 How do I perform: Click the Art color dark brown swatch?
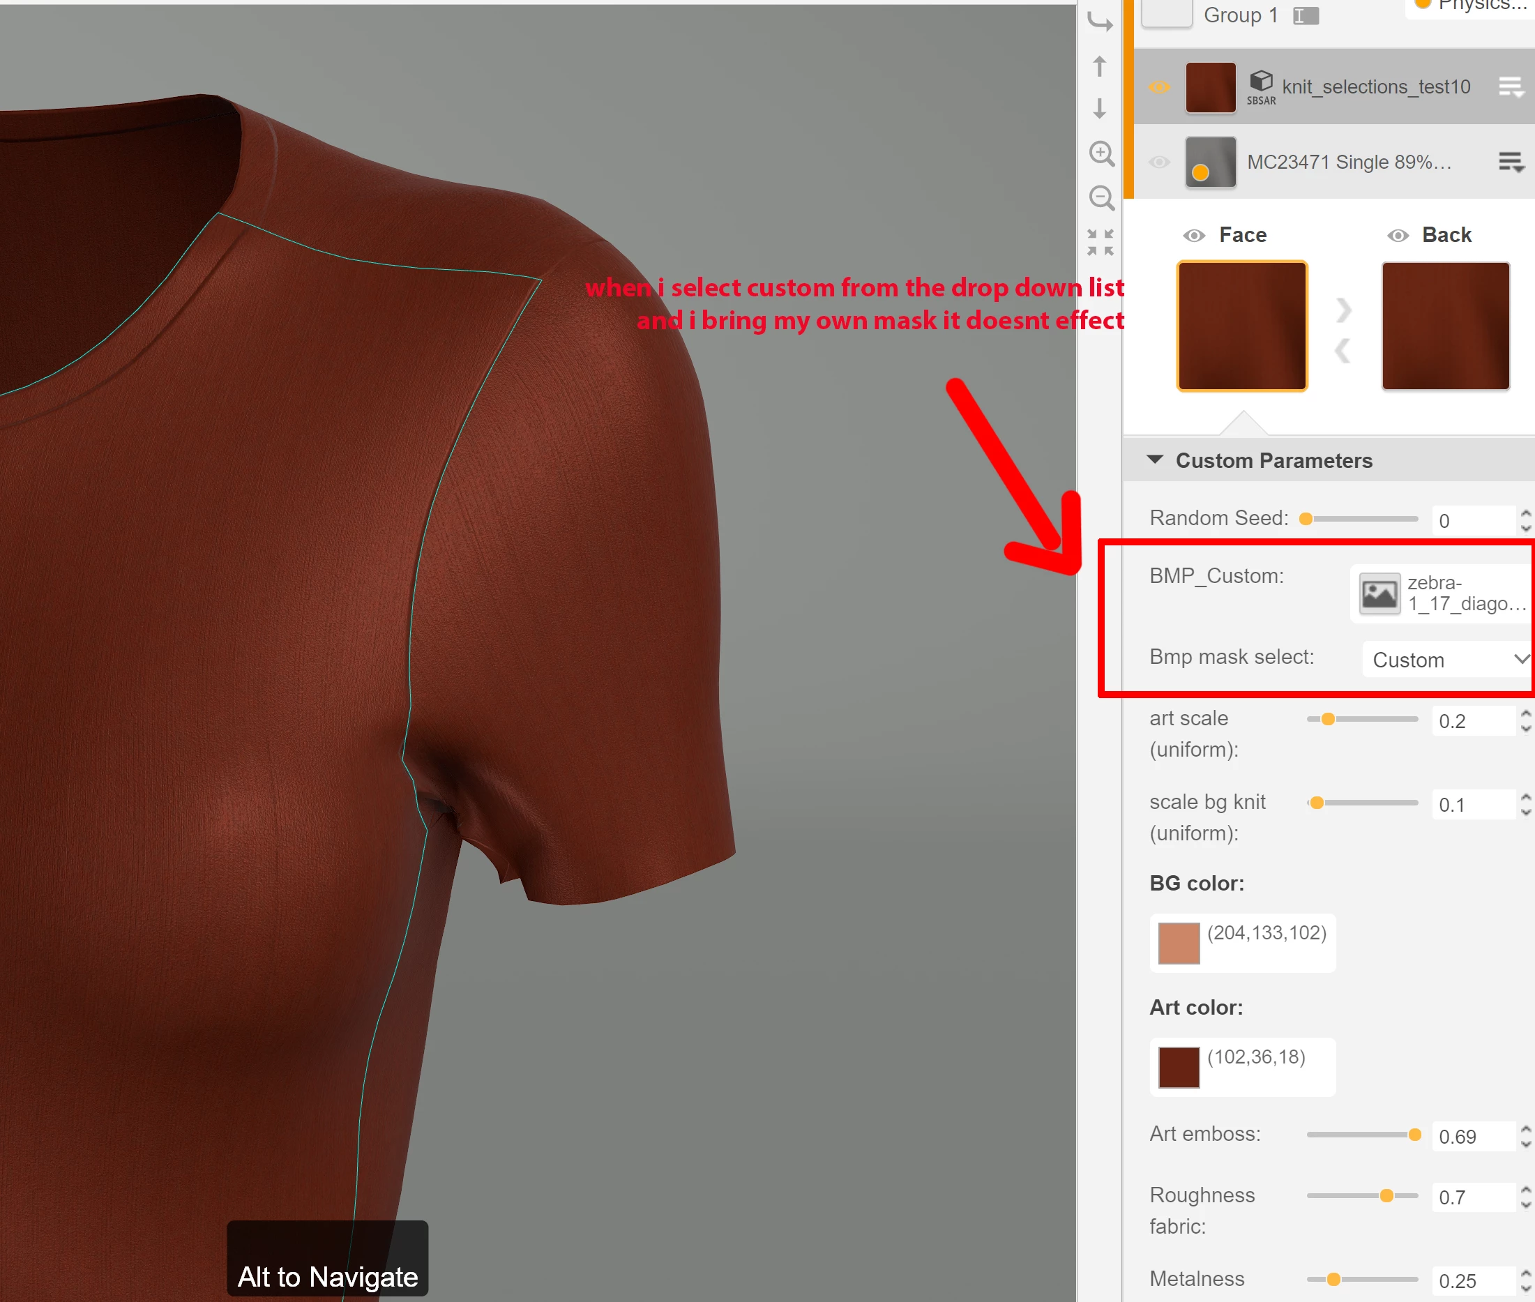(x=1179, y=1066)
